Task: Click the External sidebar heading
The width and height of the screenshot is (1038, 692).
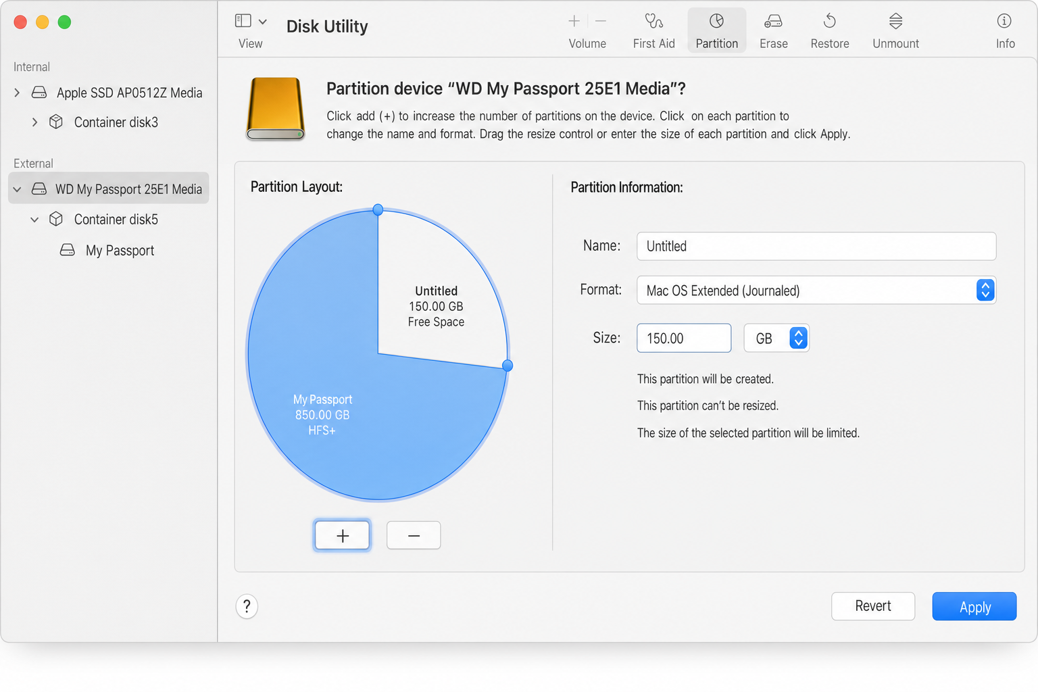Action: [x=33, y=164]
